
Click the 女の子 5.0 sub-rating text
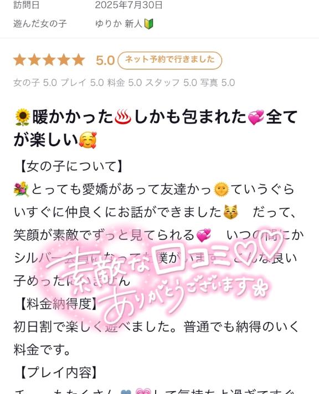(x=35, y=83)
